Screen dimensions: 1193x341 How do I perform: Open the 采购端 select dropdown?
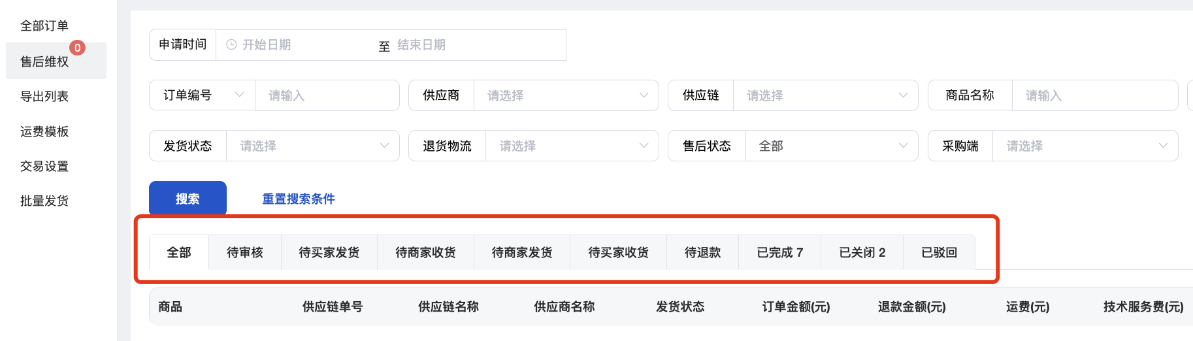point(1085,146)
